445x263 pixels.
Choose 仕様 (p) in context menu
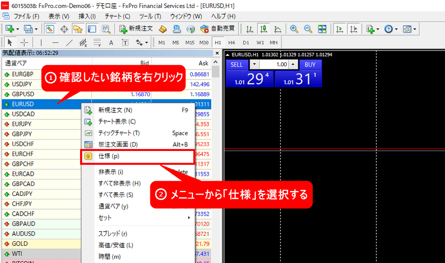point(137,156)
